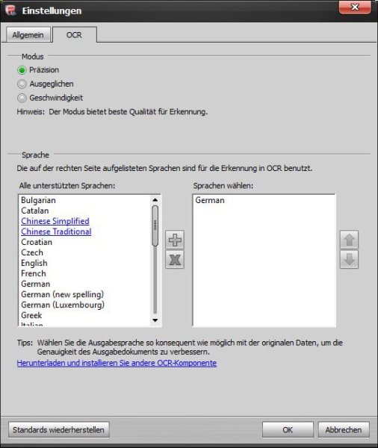The height and width of the screenshot is (448, 378).
Task: Remove language using the X icon
Action: 175,259
